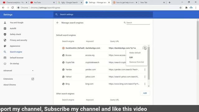
Task: Open the Extensions puzzle icon
Action: click(x=186, y=7)
